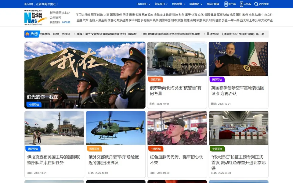The width and height of the screenshot is (293, 183).
Task: Open the 思客智库 navigation link
Action: (147, 15)
